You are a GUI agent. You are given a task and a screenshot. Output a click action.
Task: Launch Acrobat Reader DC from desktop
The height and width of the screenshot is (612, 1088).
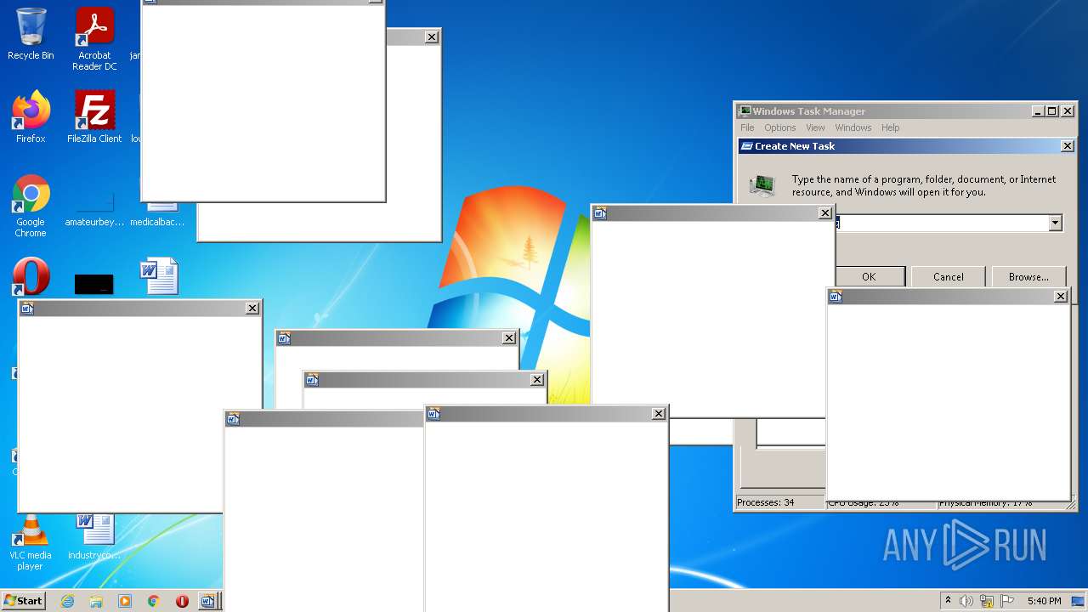pos(94,38)
